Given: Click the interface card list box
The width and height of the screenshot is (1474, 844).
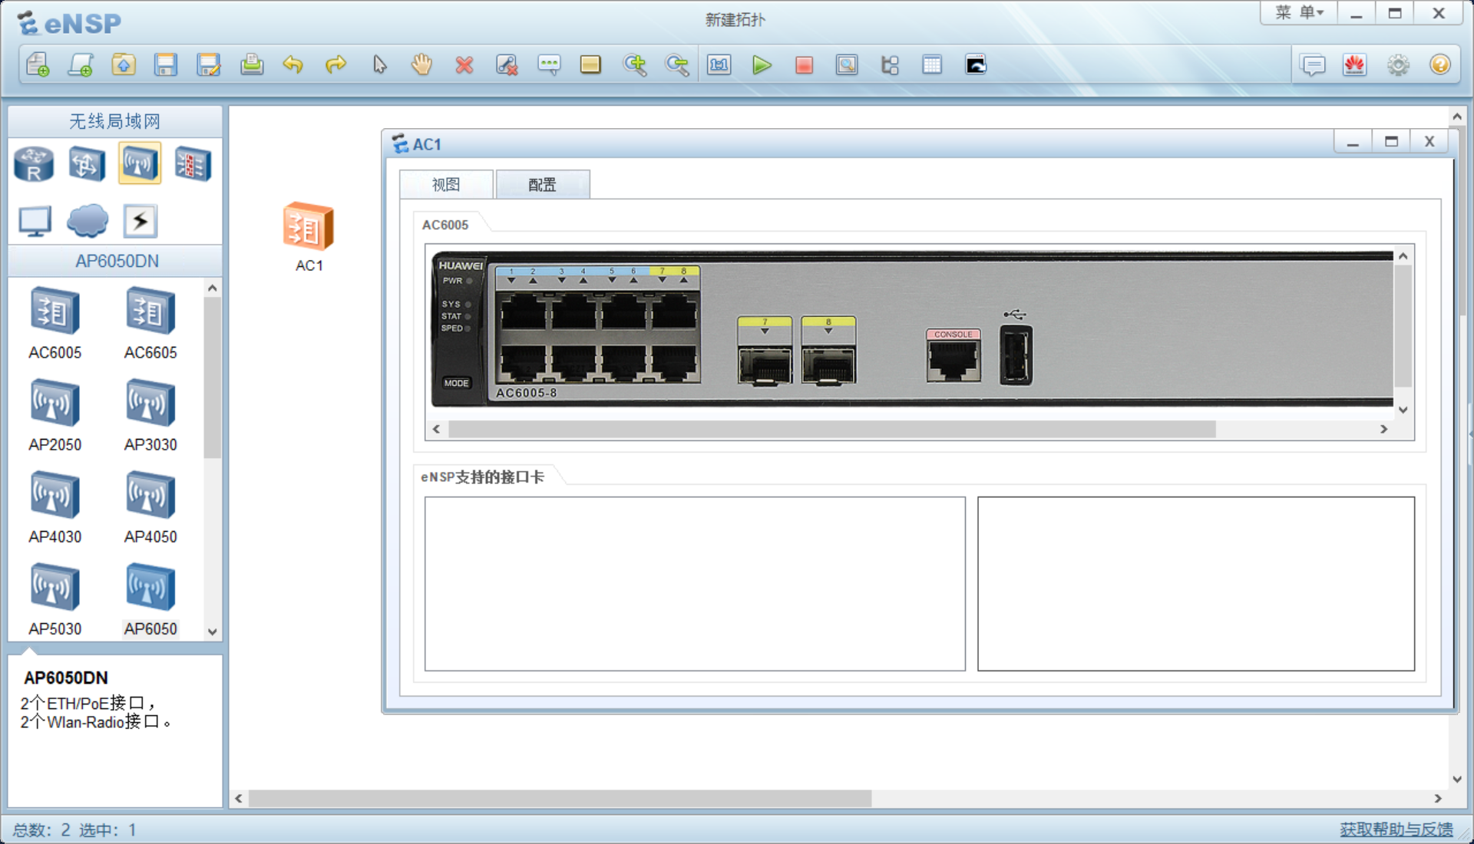Looking at the screenshot, I should tap(695, 584).
